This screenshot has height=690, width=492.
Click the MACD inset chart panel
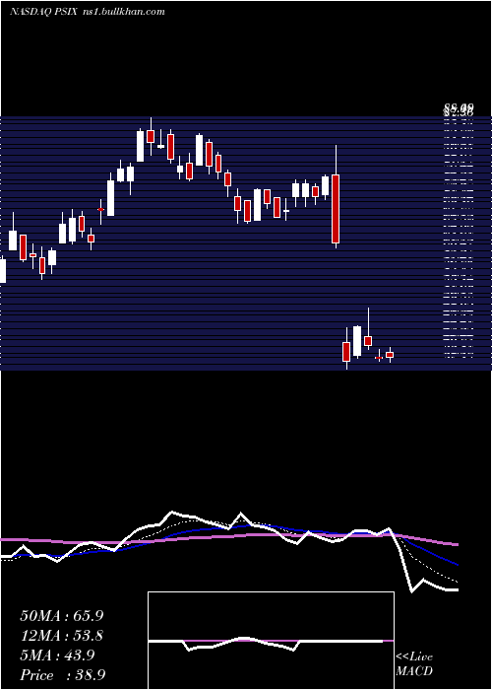click(x=271, y=641)
